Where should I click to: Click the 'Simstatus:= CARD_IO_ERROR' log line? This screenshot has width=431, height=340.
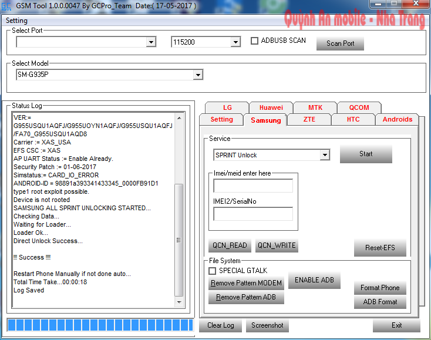tap(56, 175)
